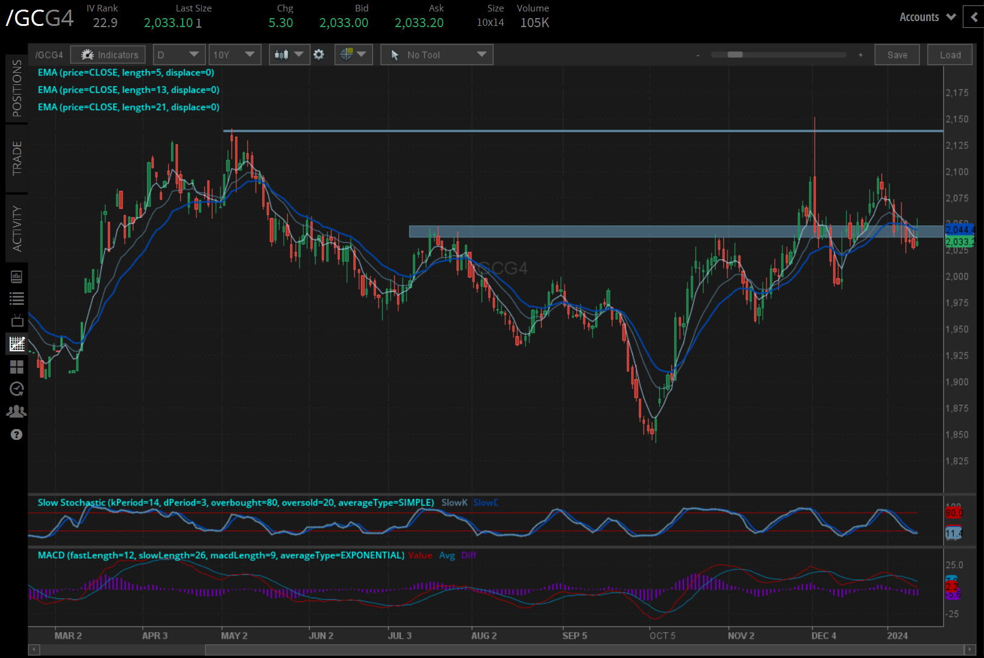Open the crosshair cursor mode dropdown
Screen dimensions: 984x658
(x=353, y=55)
